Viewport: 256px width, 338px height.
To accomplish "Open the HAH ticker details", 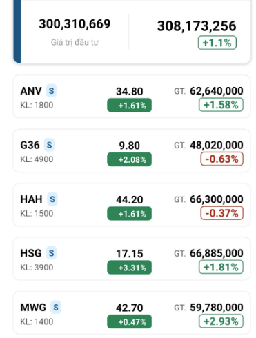I will click(31, 199).
